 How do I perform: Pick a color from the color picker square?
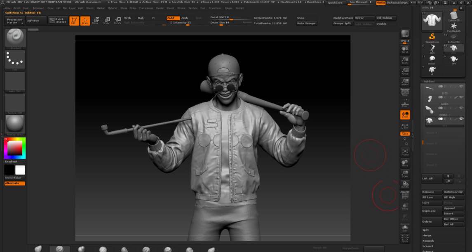[15, 148]
